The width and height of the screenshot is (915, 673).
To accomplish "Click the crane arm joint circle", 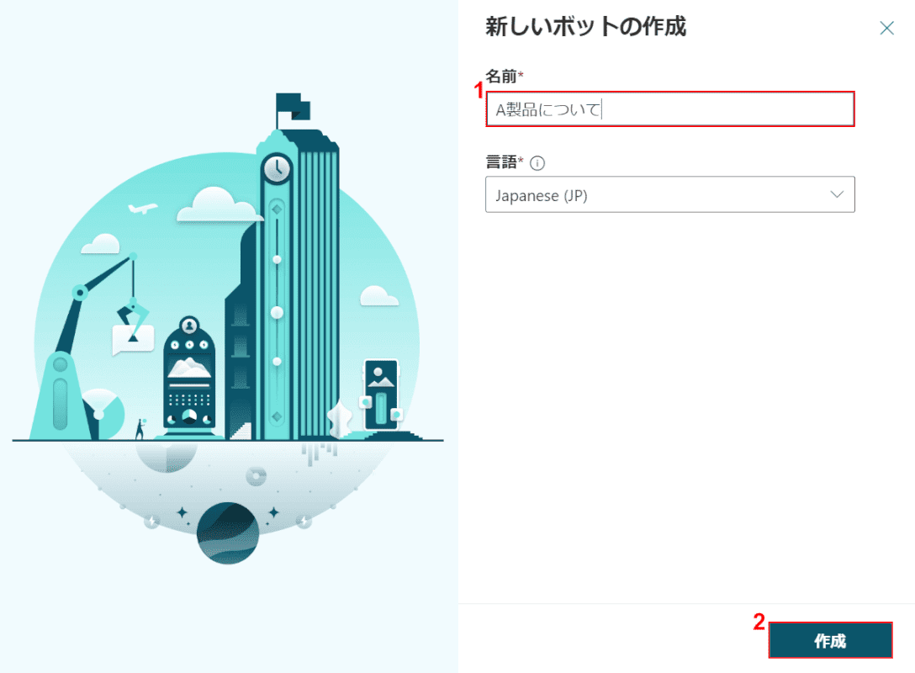I will (79, 292).
